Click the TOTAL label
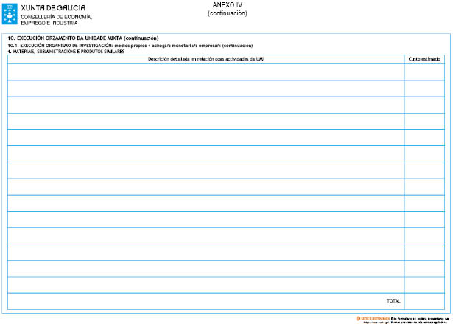 pos(393,301)
